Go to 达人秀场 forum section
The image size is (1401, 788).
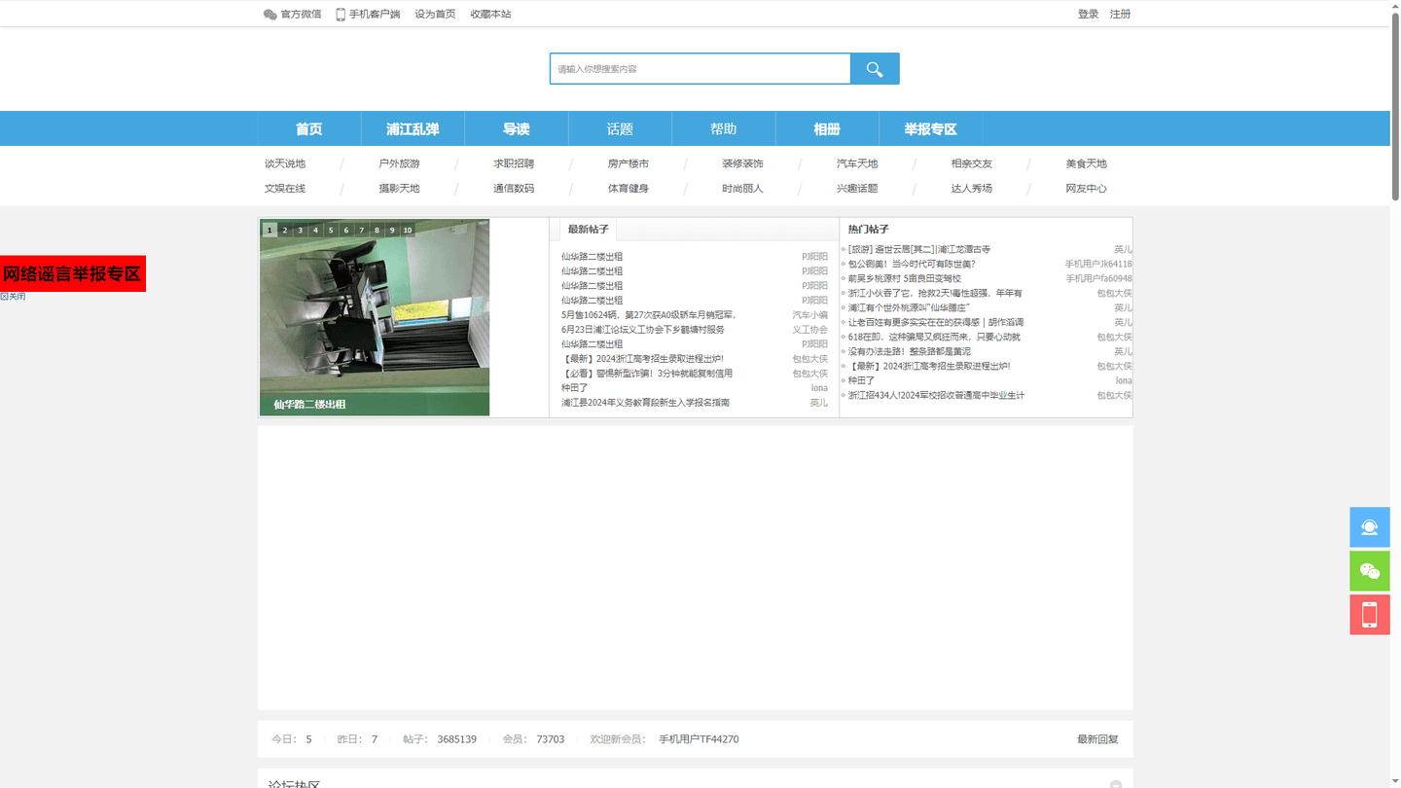click(x=972, y=189)
